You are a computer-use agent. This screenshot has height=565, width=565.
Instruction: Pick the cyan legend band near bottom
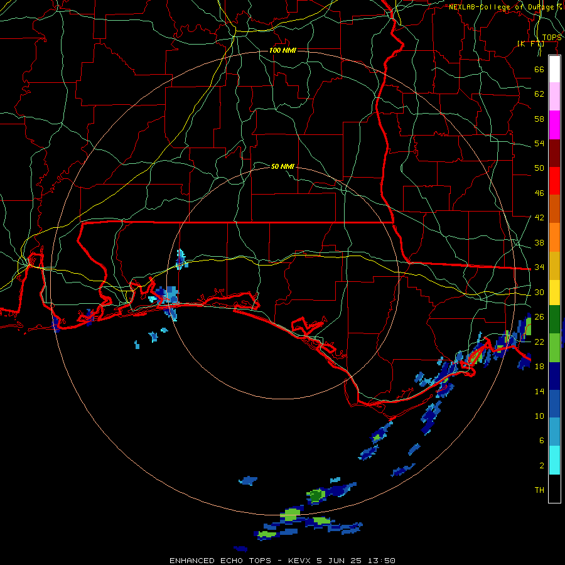[x=554, y=460]
